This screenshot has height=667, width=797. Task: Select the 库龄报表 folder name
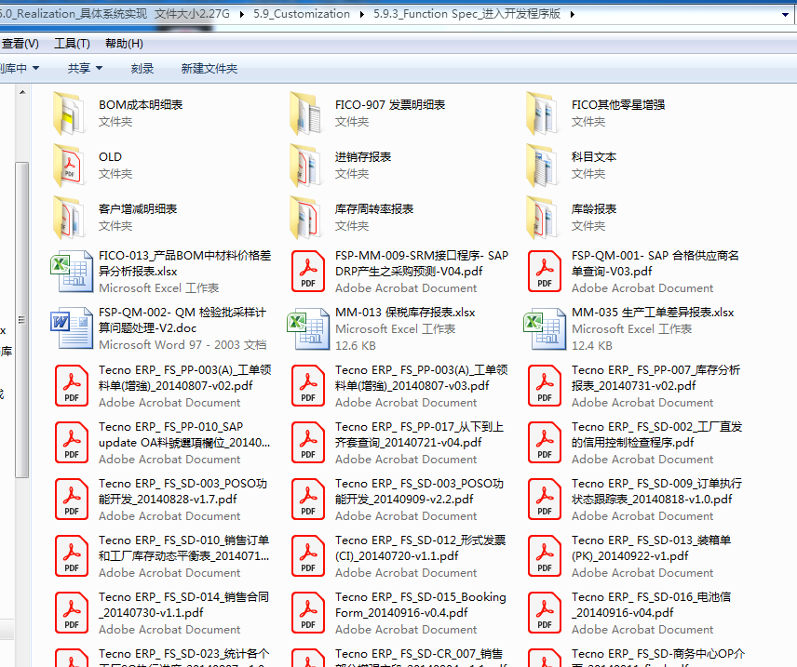point(594,208)
